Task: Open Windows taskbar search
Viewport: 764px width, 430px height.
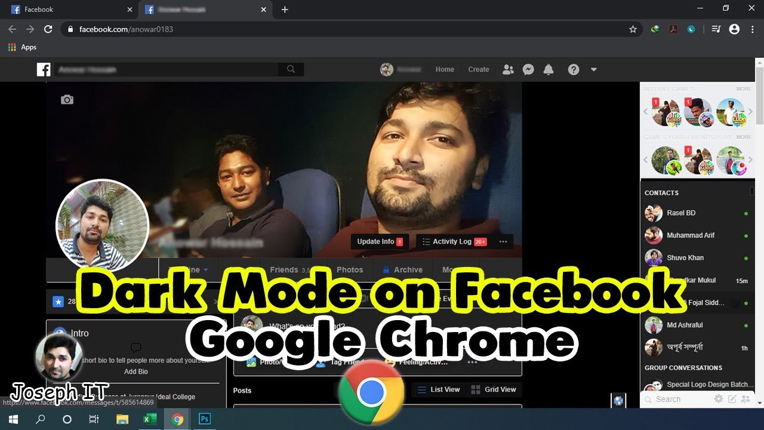Action: click(41, 419)
